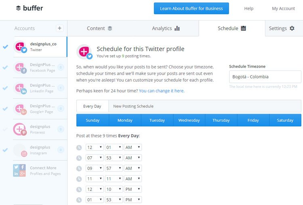Toggle Tuesday in the posting schedule
This screenshot has width=303, height=205.
(x=157, y=120)
